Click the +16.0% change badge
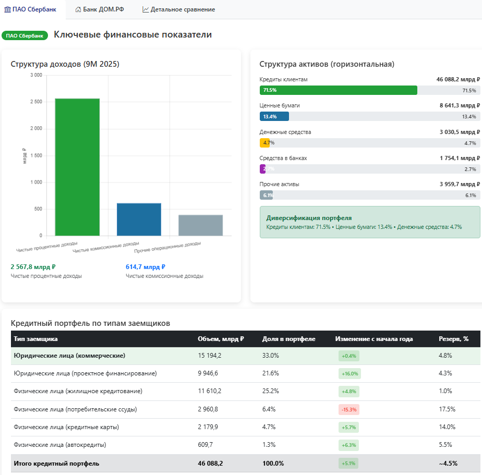Viewport: 482px width, 475px height. 350,374
